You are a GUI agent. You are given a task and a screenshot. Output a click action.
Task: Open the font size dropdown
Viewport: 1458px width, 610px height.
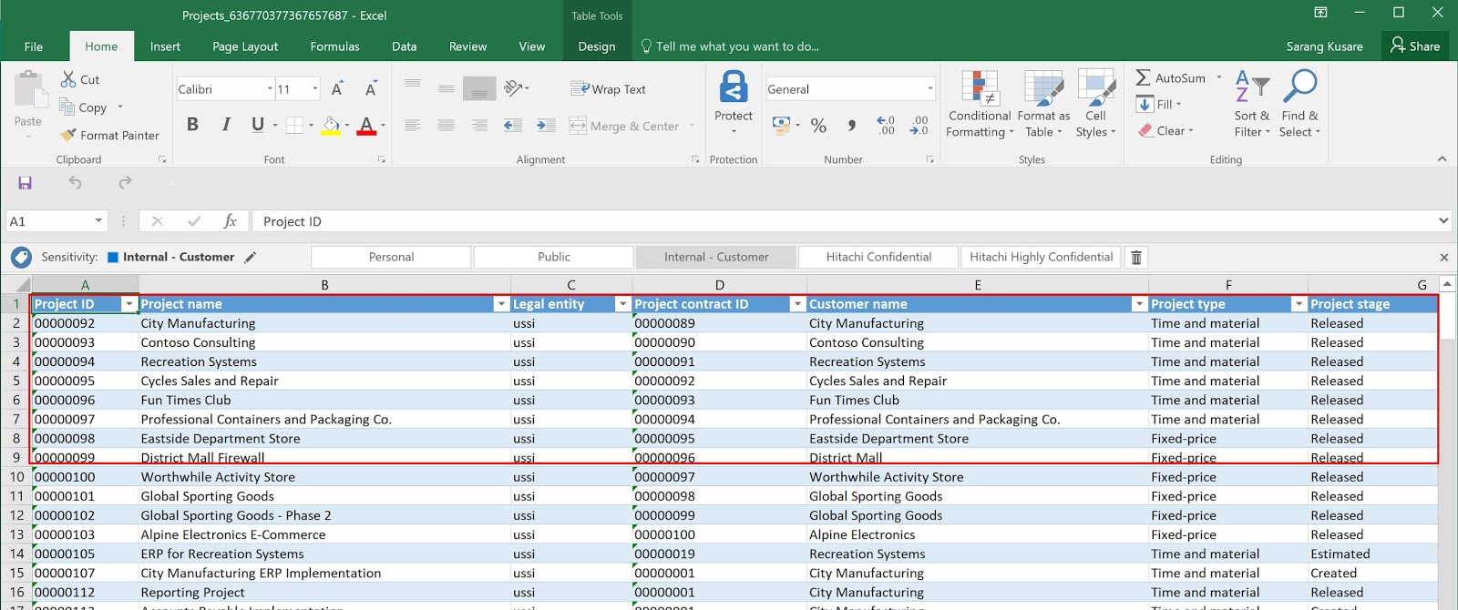click(x=315, y=88)
